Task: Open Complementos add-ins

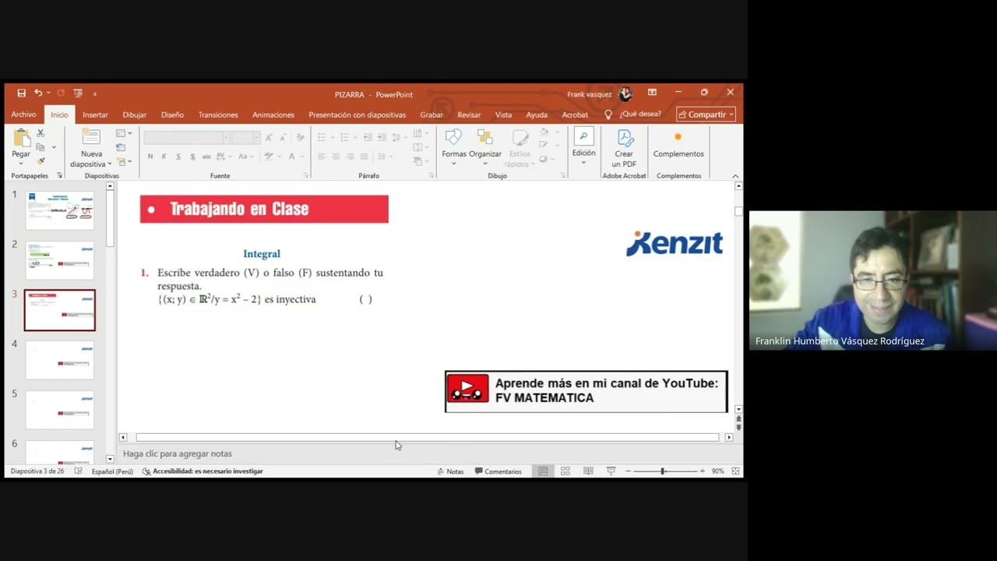Action: pos(678,144)
